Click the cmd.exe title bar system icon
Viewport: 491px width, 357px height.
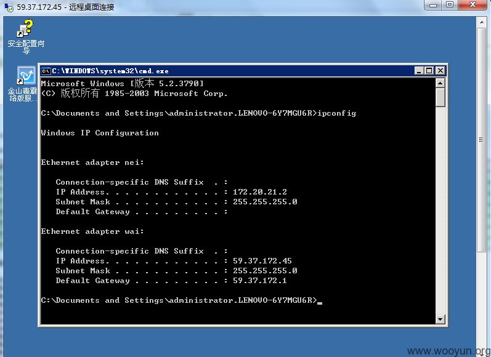tap(46, 71)
